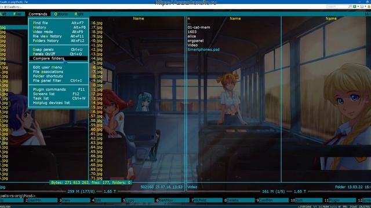Open Hotplug devices list entry

(x=59, y=103)
